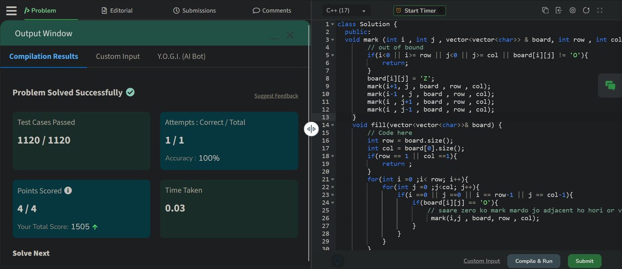This screenshot has width=622, height=269.
Task: Click the Editorial document icon
Action: click(104, 11)
